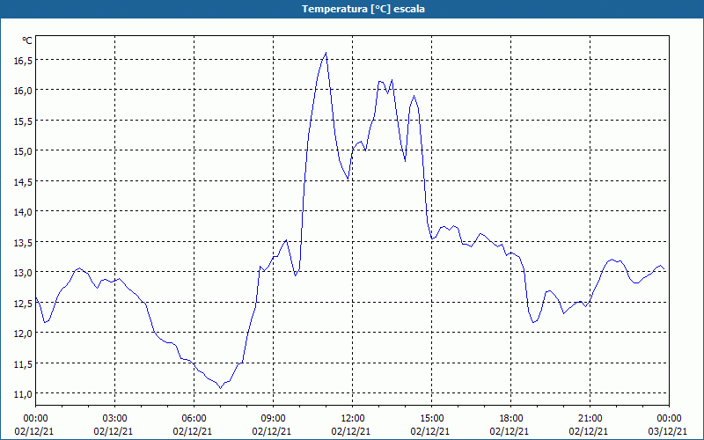Click the 12,0 y-axis value
The image size is (704, 440).
pos(23,334)
